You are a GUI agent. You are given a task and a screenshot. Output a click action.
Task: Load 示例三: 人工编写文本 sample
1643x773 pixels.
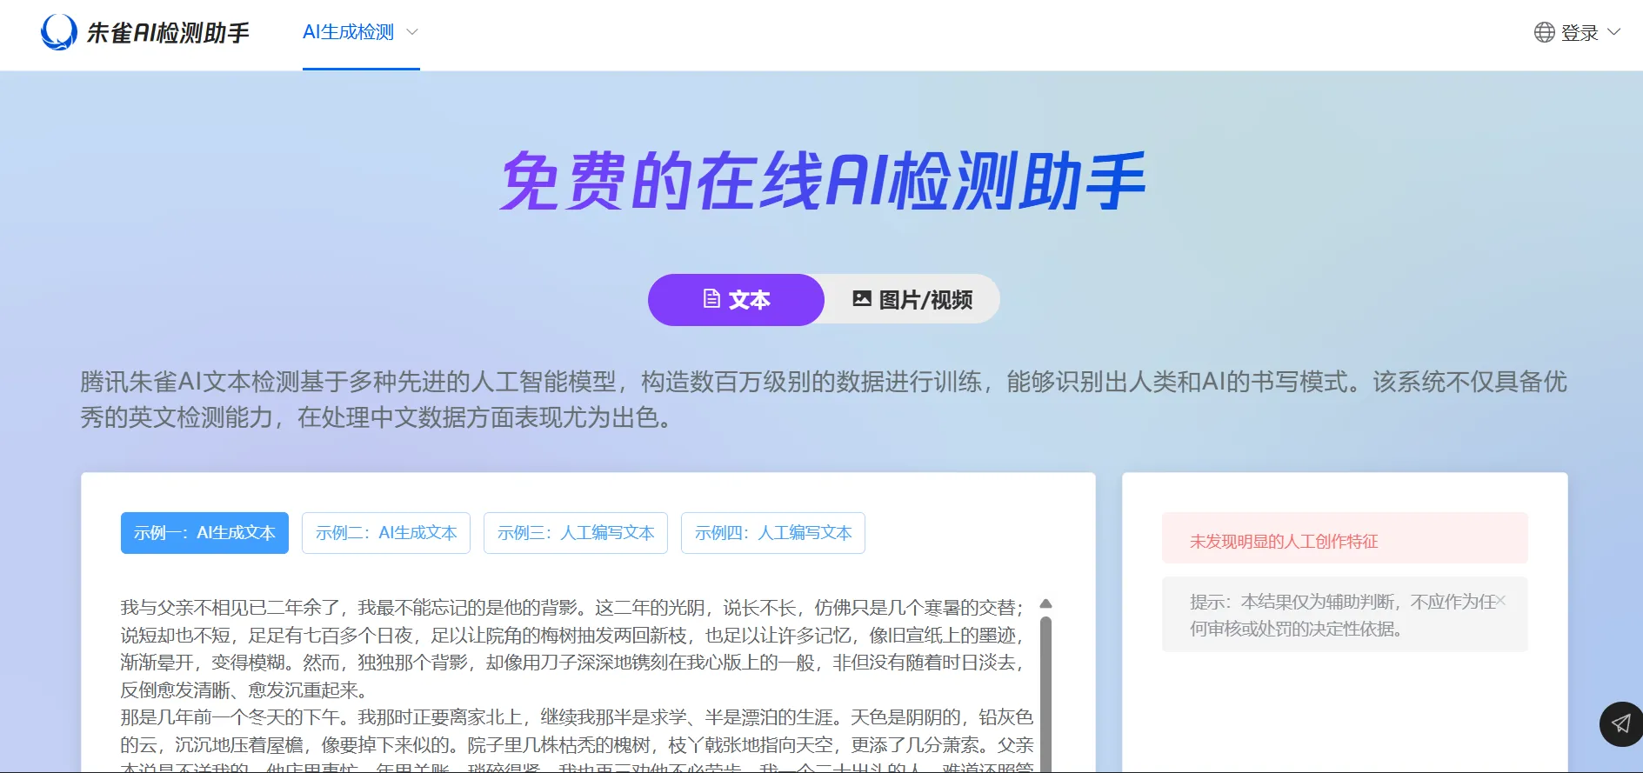(x=575, y=533)
